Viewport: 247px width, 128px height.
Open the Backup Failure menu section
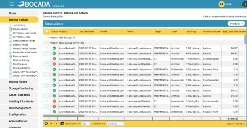pos(19,82)
